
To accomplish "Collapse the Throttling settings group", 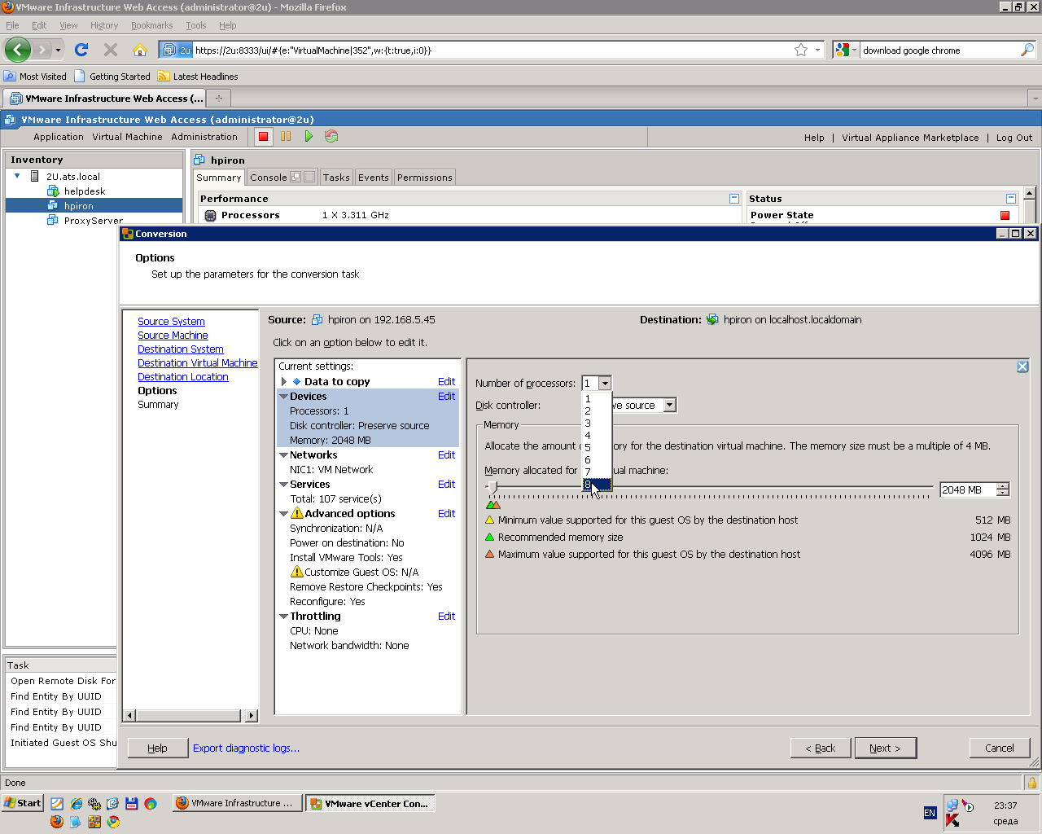I will coord(283,617).
